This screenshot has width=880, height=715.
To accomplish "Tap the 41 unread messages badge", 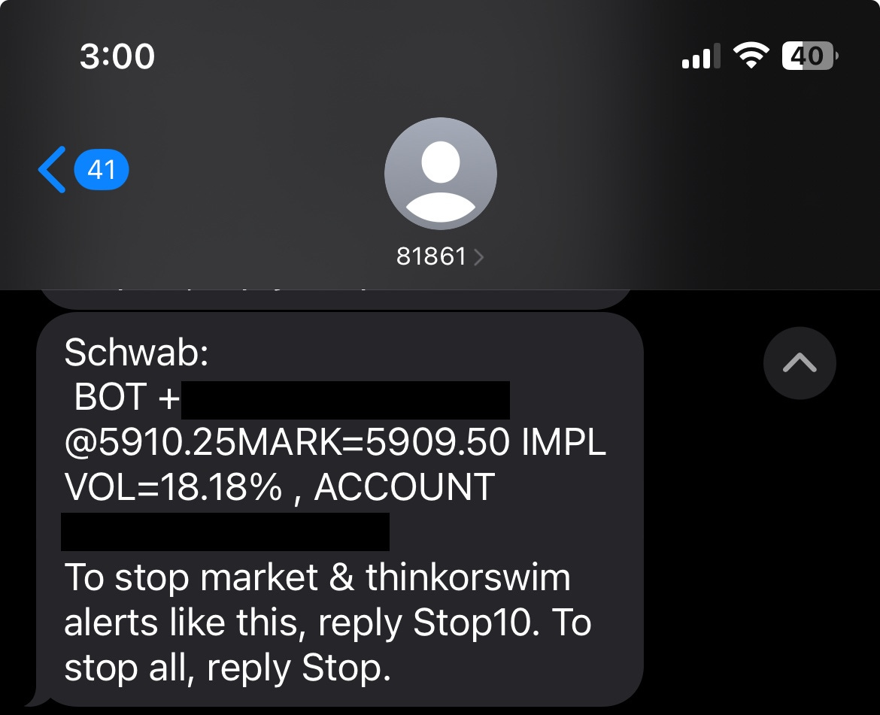I will (102, 169).
